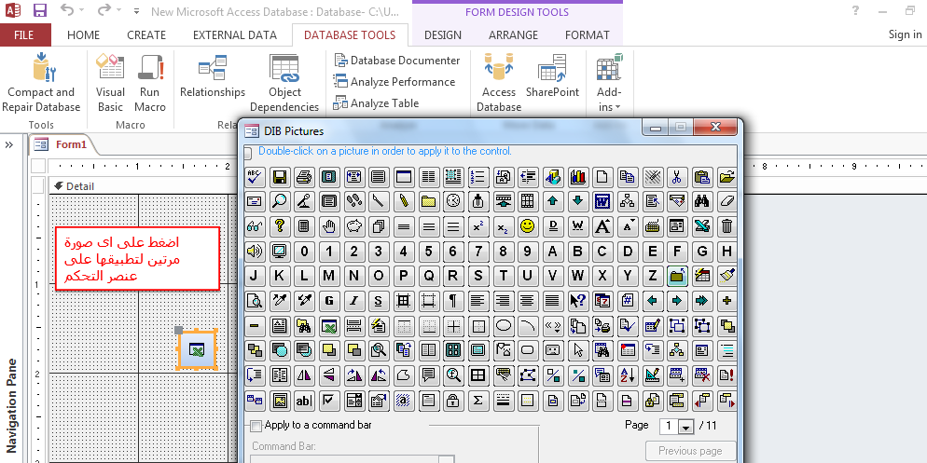Select the Excel button control on Form1
927x463 pixels.
[198, 349]
